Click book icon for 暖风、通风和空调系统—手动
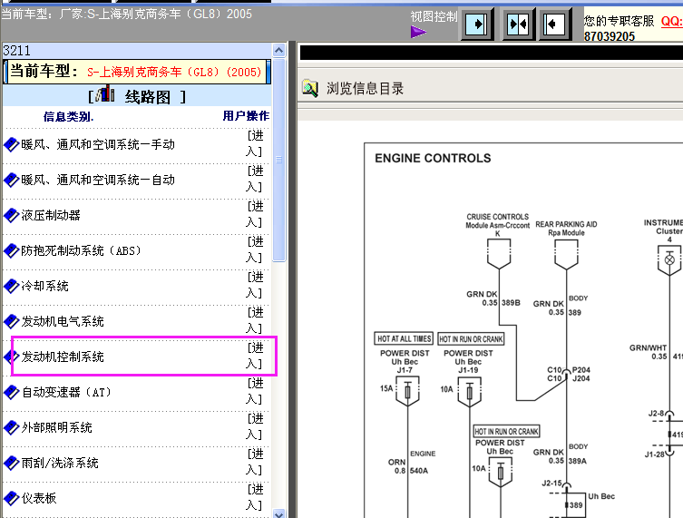 11,144
